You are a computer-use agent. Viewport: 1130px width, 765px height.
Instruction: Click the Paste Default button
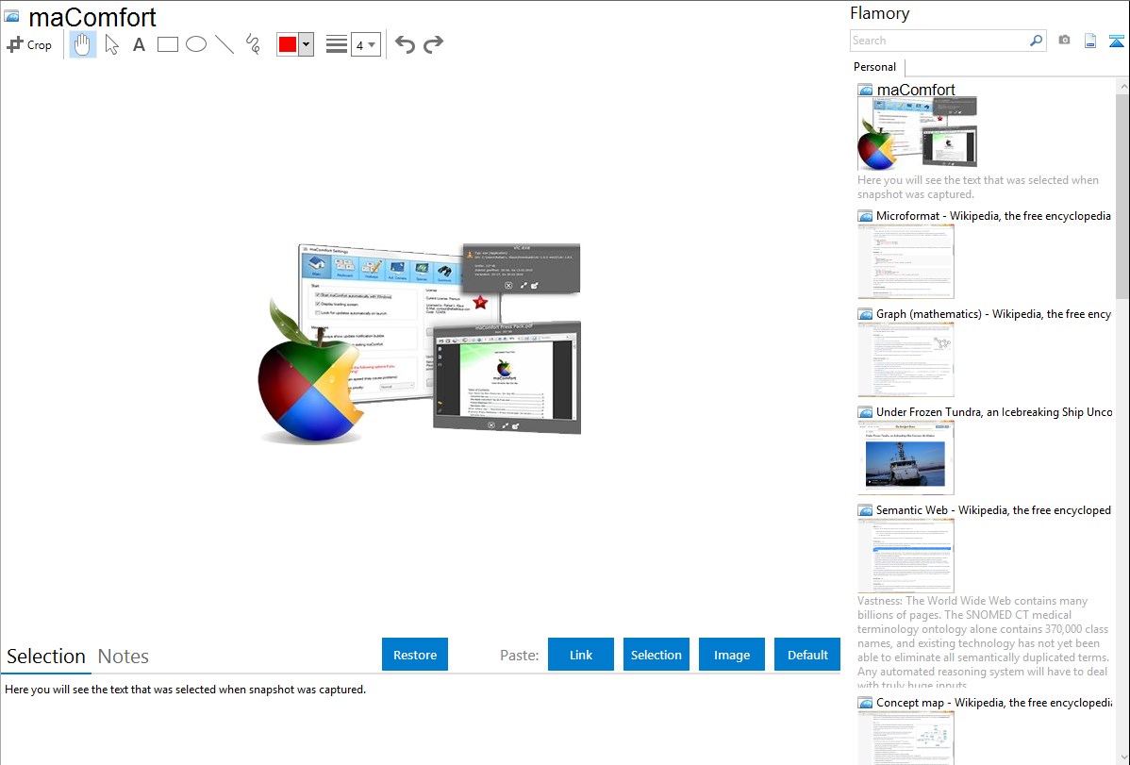pos(807,655)
